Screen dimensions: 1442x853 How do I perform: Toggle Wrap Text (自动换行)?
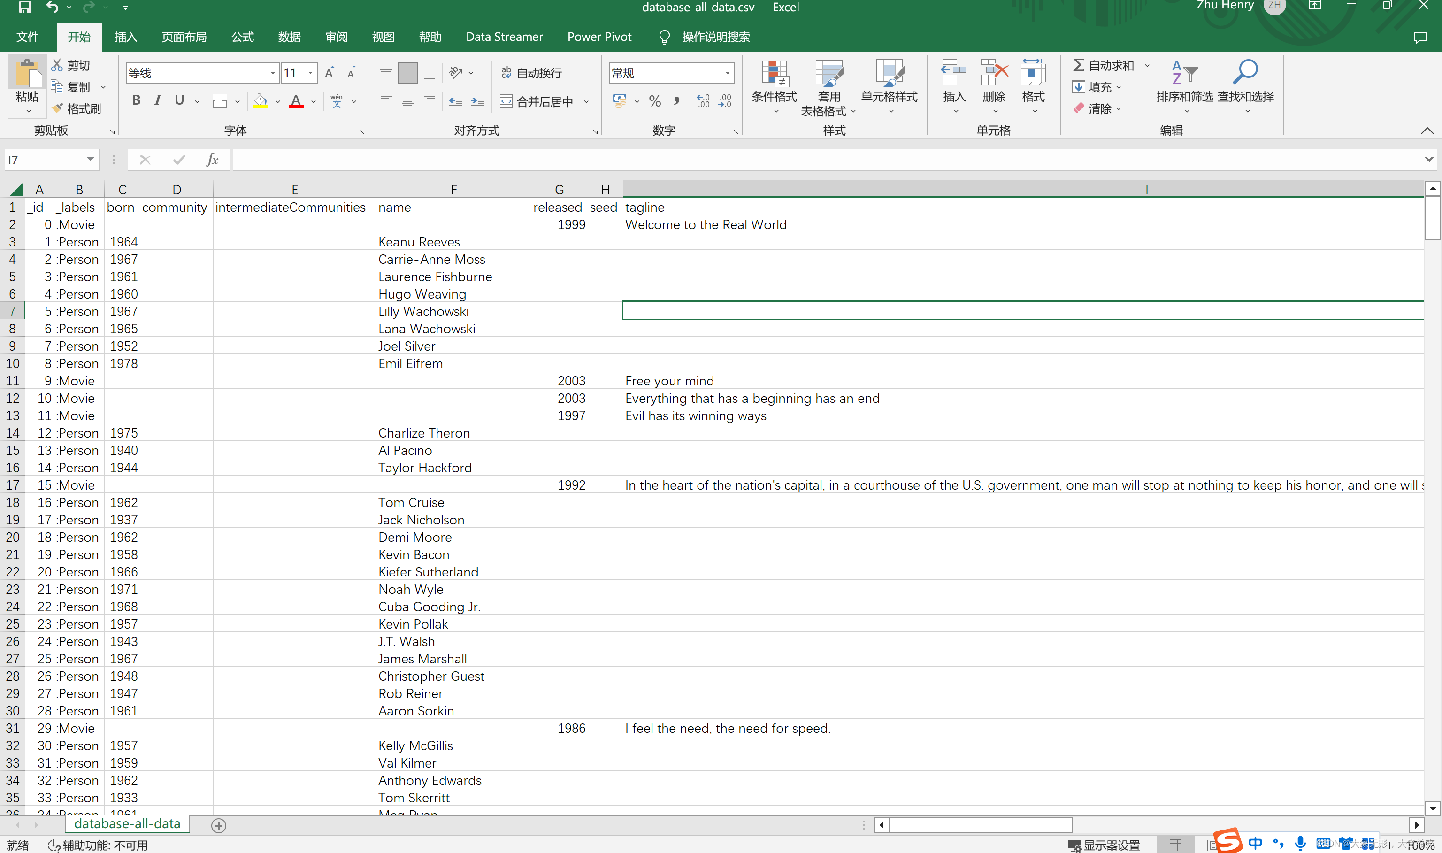[x=531, y=73]
